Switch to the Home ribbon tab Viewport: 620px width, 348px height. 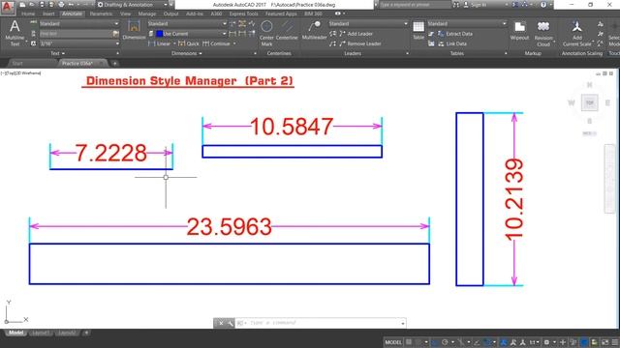(28, 14)
